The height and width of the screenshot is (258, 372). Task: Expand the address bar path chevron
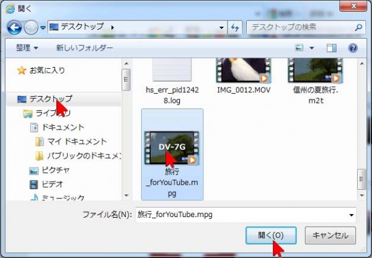click(x=112, y=27)
